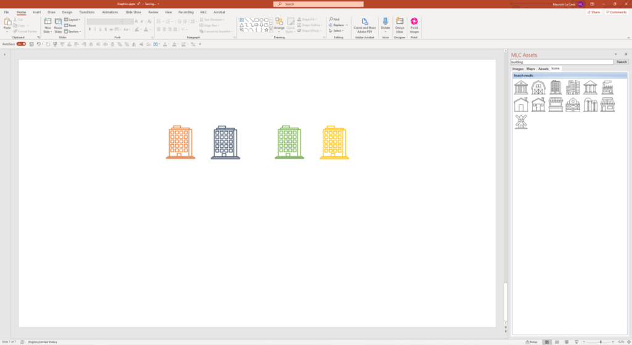Click the title bar Search box
This screenshot has width=632, height=345.
tap(318, 4)
